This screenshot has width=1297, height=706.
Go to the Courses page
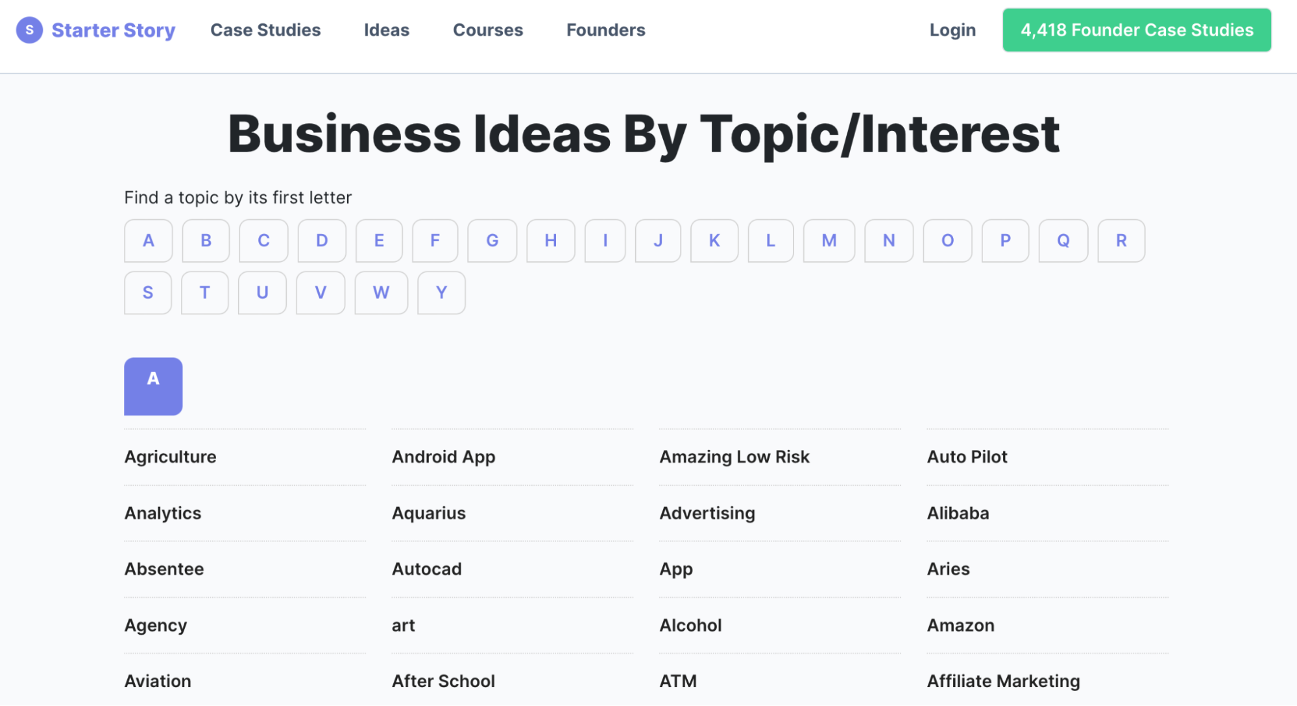click(x=488, y=30)
